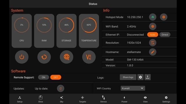
Task: Switch to the Sky tab
Action: (x=62, y=99)
